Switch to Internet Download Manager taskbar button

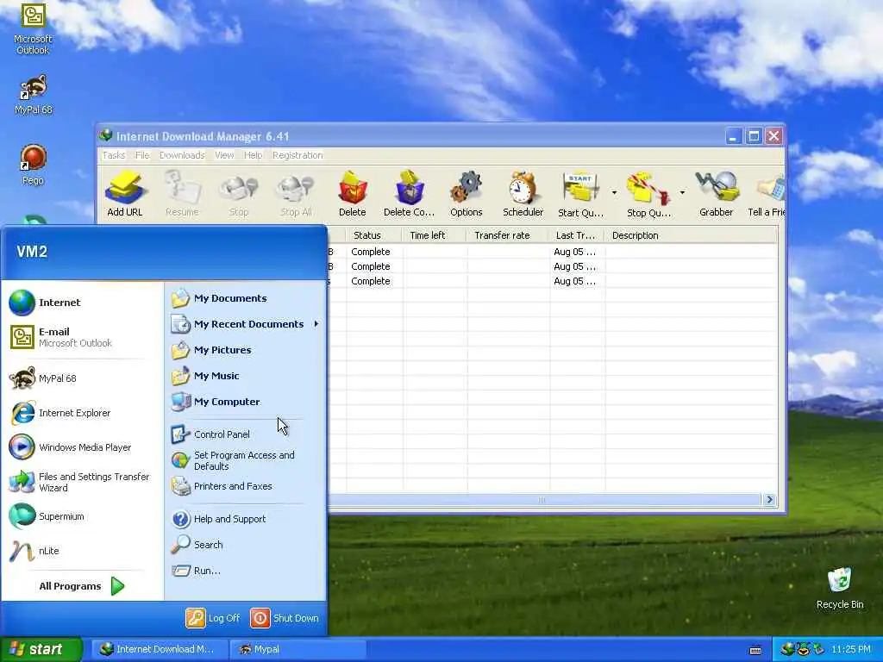pos(160,649)
